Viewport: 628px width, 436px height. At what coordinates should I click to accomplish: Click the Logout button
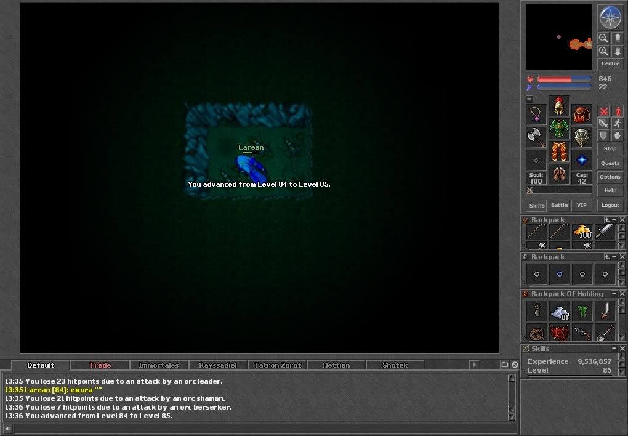(610, 205)
